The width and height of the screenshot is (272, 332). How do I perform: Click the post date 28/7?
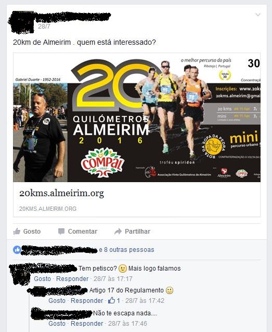pyautogui.click(x=44, y=27)
